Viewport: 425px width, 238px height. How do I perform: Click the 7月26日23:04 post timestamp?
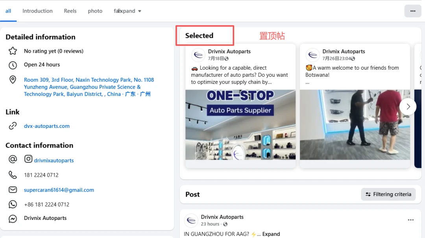(336, 59)
